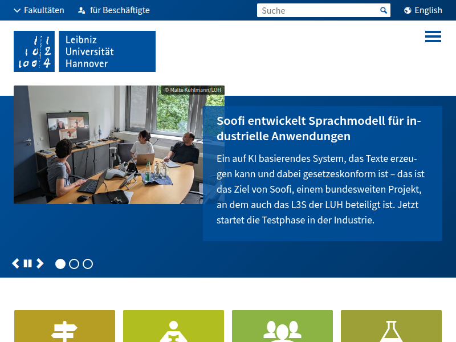Pause the slideshow
Viewport: 456px width, 342px height.
coord(27,263)
